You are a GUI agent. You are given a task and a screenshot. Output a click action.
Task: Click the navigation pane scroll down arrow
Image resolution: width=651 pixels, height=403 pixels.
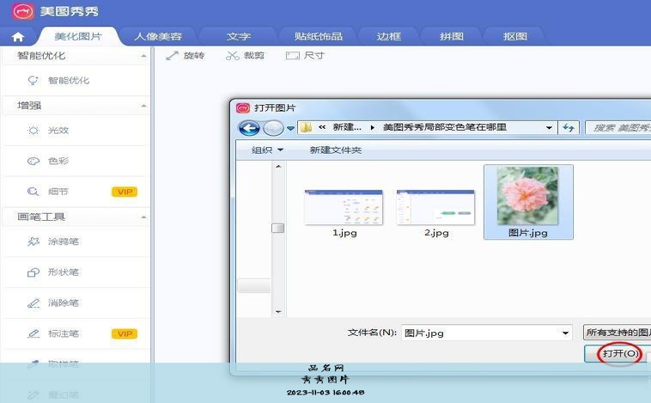coord(278,312)
